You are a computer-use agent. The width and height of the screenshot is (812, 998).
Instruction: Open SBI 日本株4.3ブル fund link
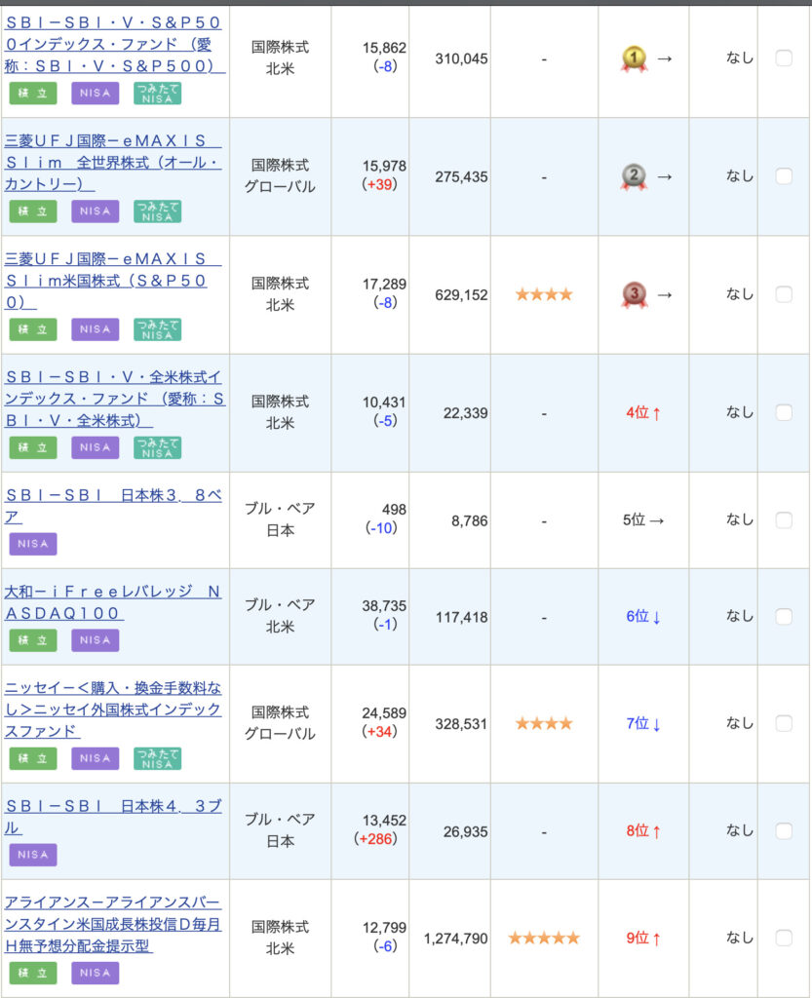pos(113,817)
